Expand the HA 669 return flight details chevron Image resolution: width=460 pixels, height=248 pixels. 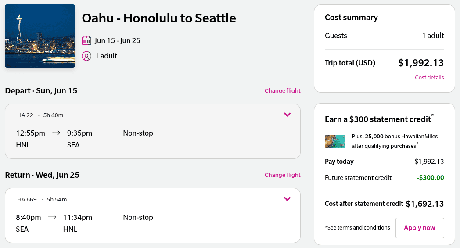point(287,199)
